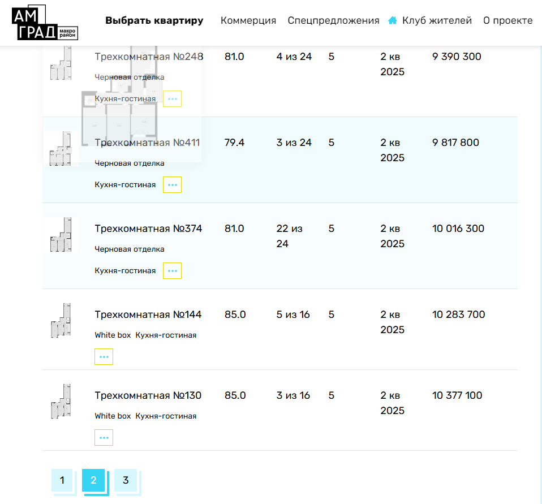542x504 pixels.
Task: Expand more tags for apartment №130
Action: click(x=104, y=438)
